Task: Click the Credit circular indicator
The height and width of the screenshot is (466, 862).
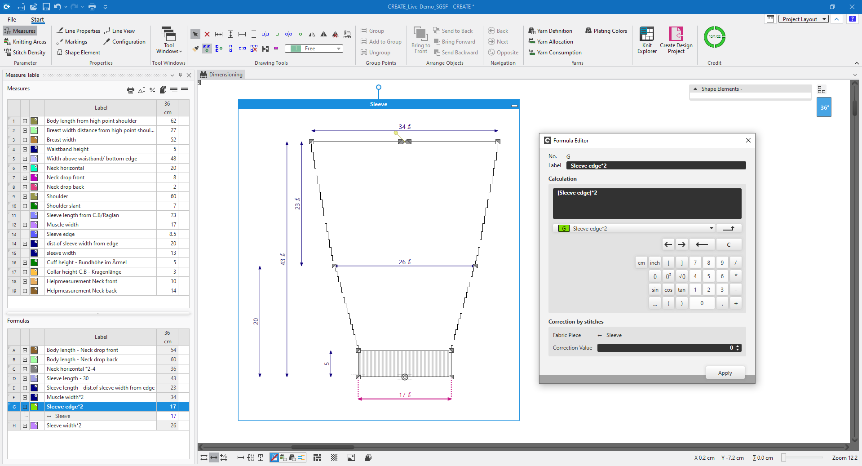Action: click(714, 37)
